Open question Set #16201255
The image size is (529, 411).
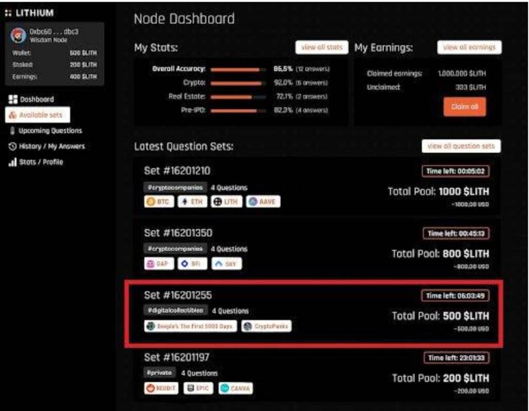(314, 313)
